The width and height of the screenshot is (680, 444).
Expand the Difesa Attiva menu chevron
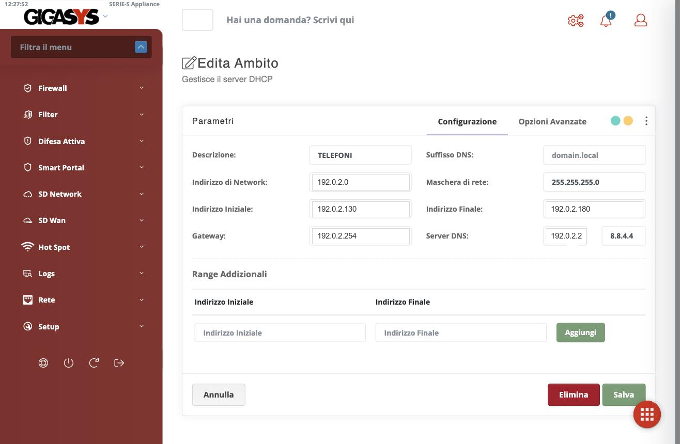pos(142,140)
